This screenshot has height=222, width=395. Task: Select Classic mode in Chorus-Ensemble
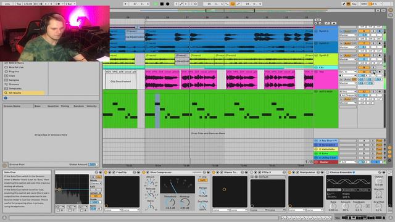(334, 190)
